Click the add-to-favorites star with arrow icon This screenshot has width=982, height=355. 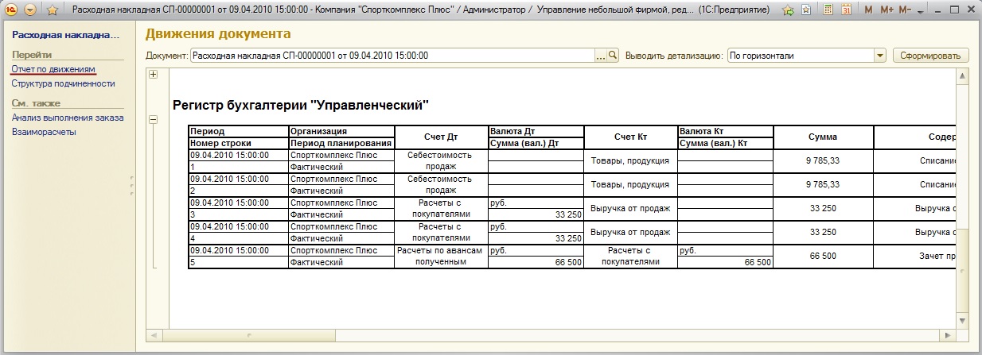click(788, 10)
